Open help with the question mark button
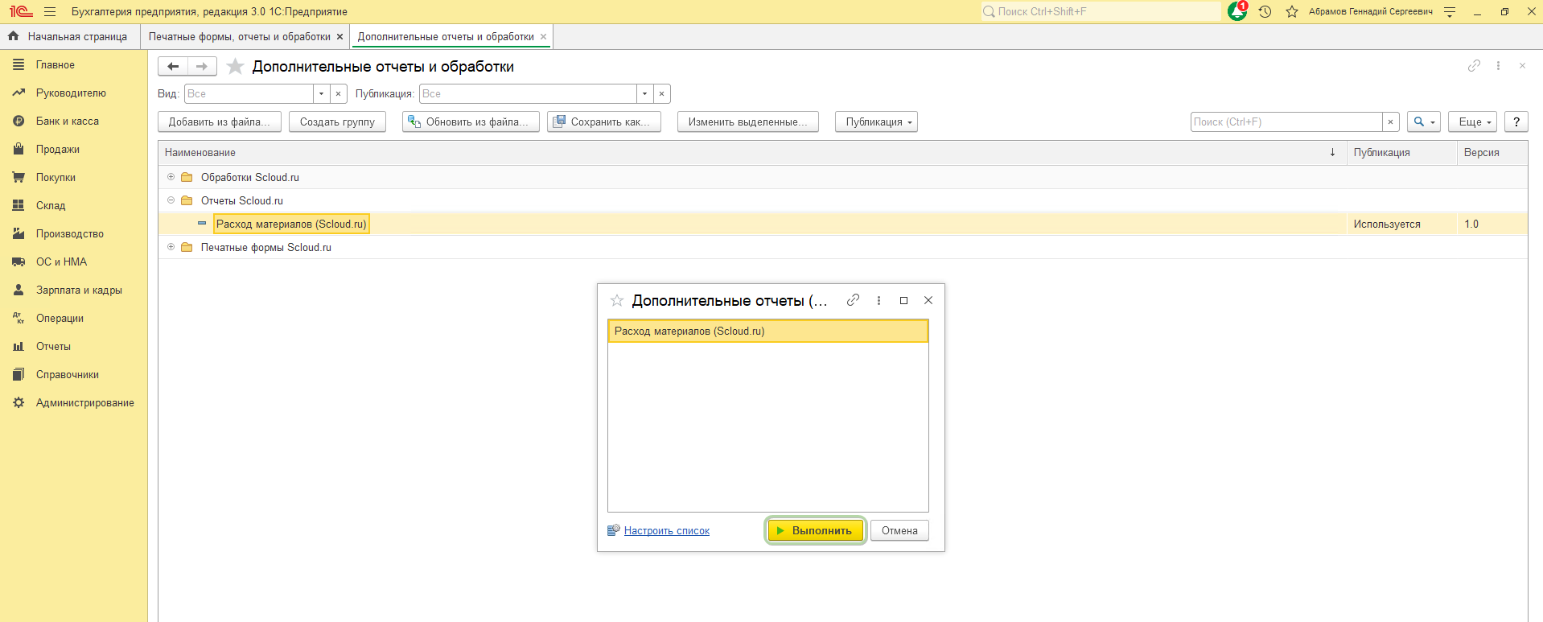The height and width of the screenshot is (622, 1543). pos(1516,122)
